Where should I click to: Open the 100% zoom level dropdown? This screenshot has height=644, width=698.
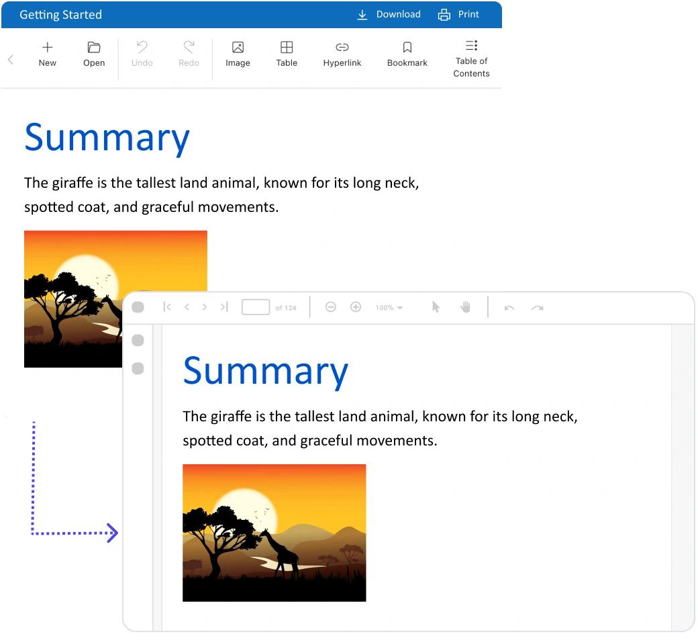point(389,308)
